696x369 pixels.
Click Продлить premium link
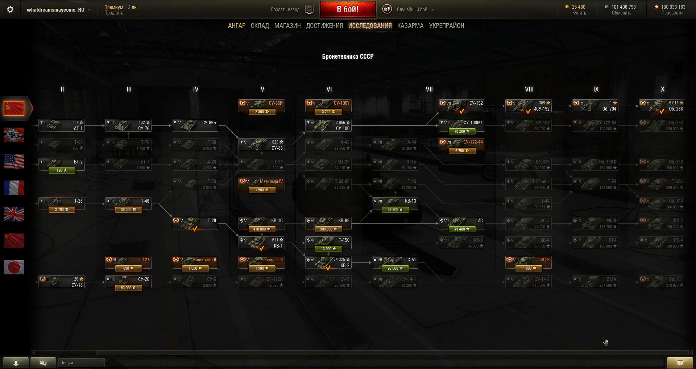pos(114,13)
